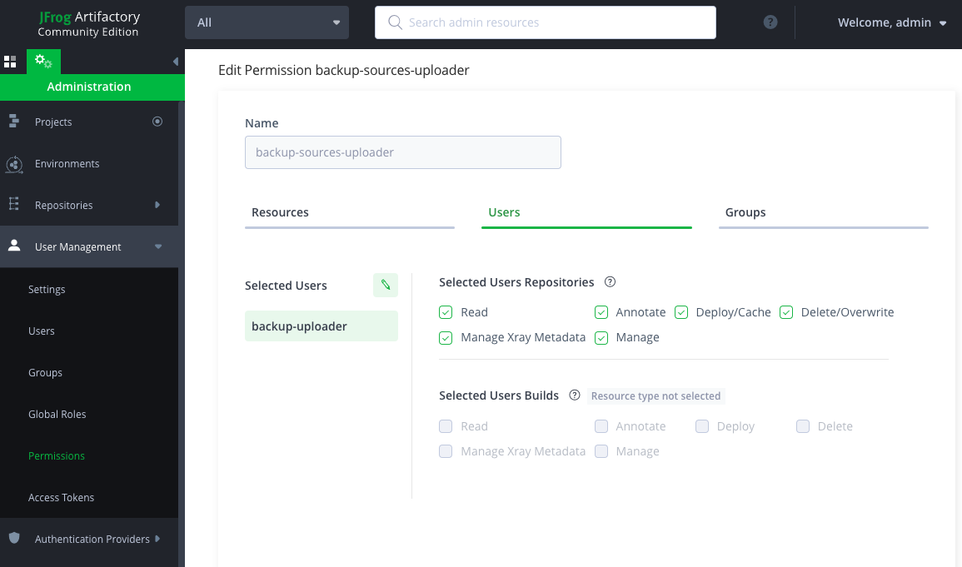
Task: Select the User Management sidebar icon
Action: (x=14, y=246)
